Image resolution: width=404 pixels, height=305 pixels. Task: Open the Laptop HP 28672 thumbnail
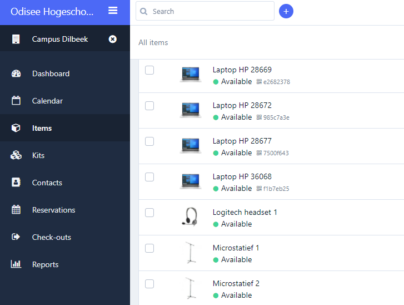[x=191, y=110]
